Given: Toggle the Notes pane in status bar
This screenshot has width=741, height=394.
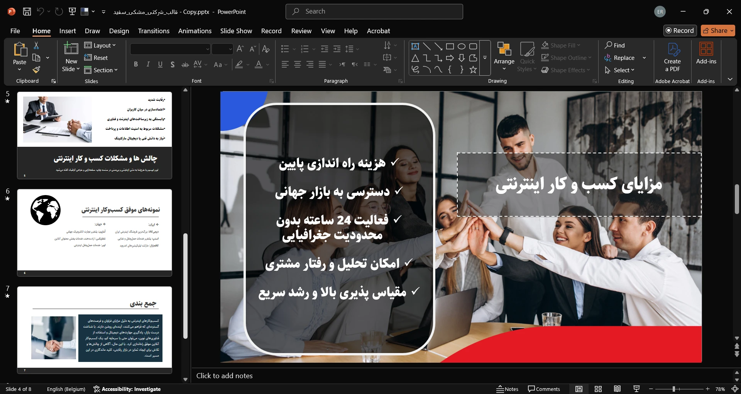Looking at the screenshot, I should pos(508,389).
